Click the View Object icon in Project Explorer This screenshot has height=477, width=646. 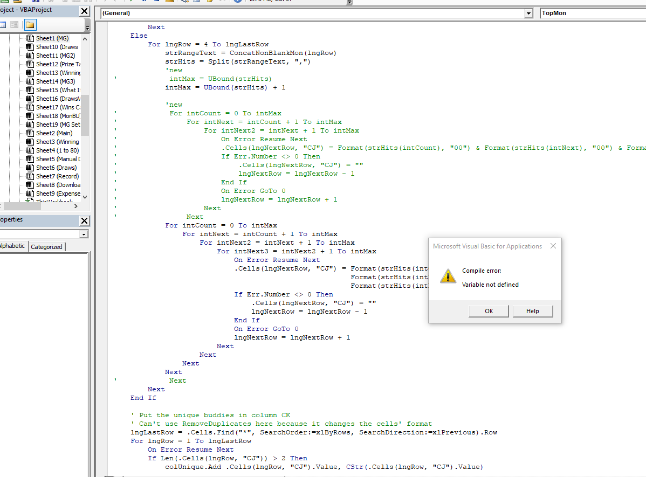[15, 24]
